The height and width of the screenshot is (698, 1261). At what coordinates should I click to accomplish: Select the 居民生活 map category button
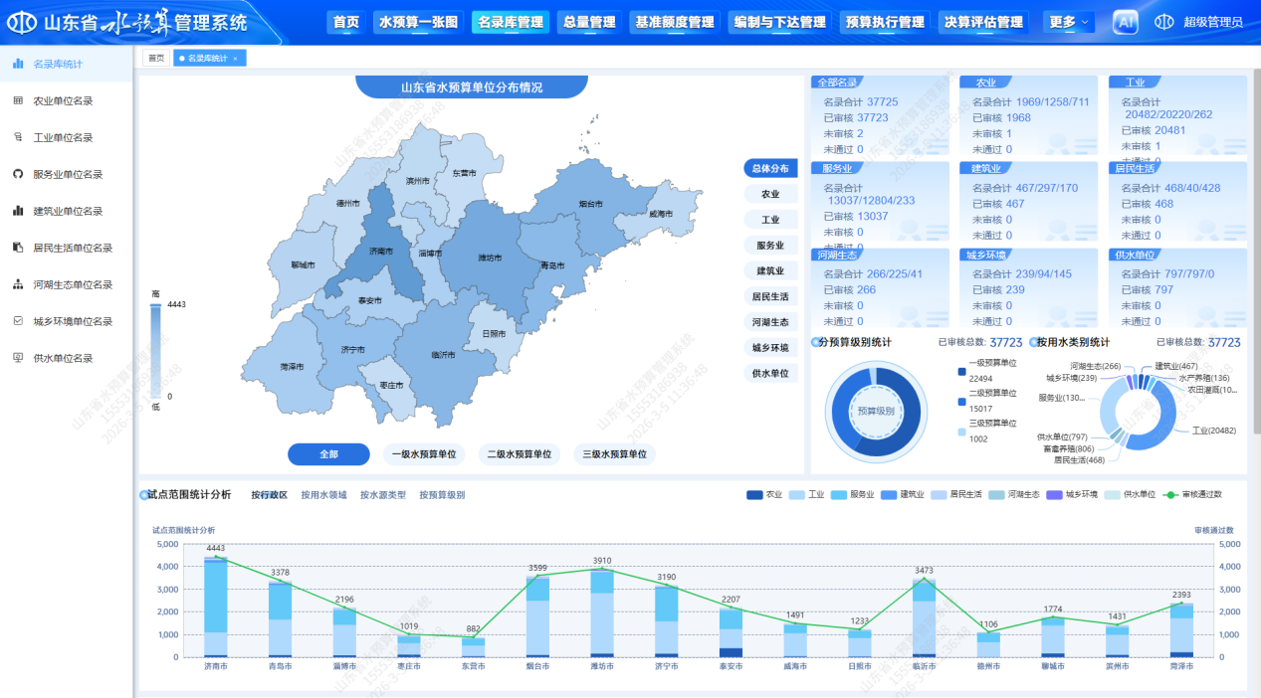click(x=769, y=296)
